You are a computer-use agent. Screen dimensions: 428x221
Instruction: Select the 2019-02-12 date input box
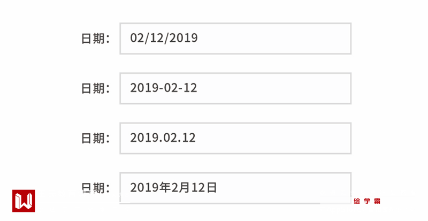[x=235, y=88]
